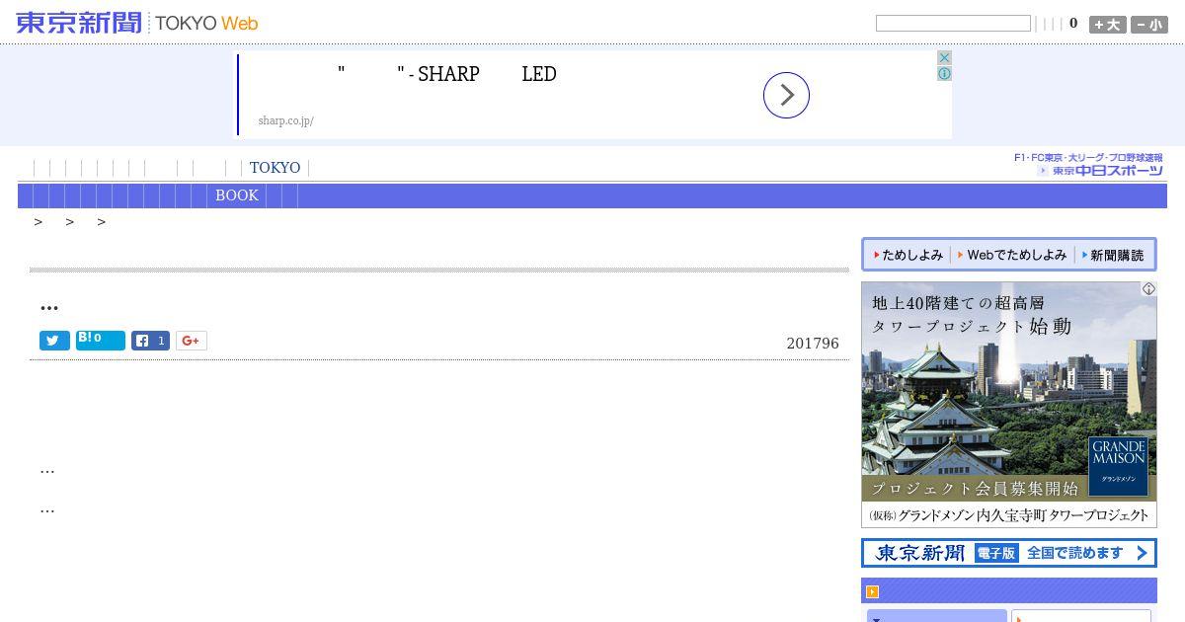Image resolution: width=1185 pixels, height=622 pixels.
Task: Close the SHARP banner ad
Action: pyautogui.click(x=944, y=58)
